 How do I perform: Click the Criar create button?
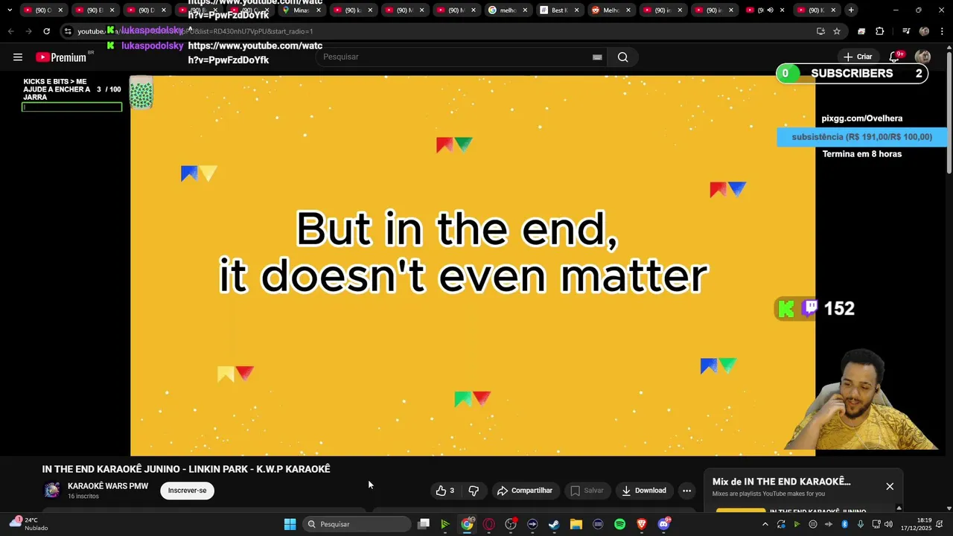858,57
